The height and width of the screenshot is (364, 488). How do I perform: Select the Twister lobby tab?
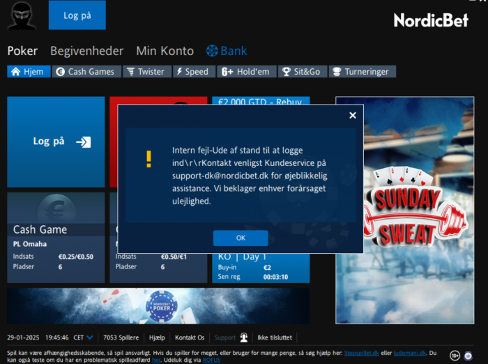click(x=147, y=72)
